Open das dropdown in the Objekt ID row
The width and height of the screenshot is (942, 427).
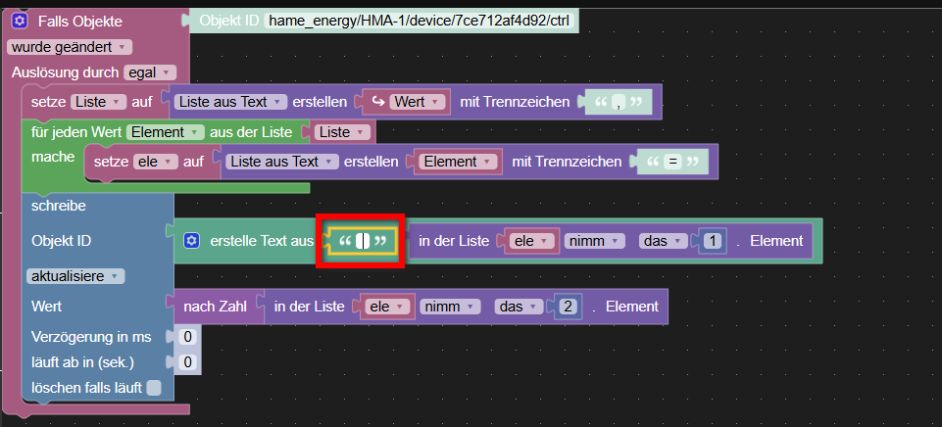tap(665, 241)
